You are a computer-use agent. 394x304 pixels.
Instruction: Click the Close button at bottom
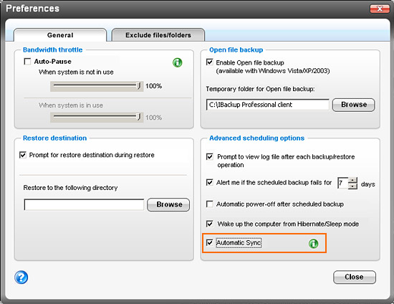pyautogui.click(x=355, y=277)
